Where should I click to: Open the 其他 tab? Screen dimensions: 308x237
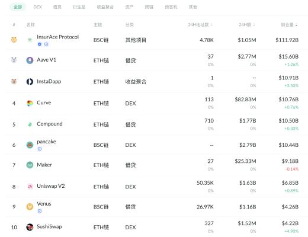pos(193,7)
